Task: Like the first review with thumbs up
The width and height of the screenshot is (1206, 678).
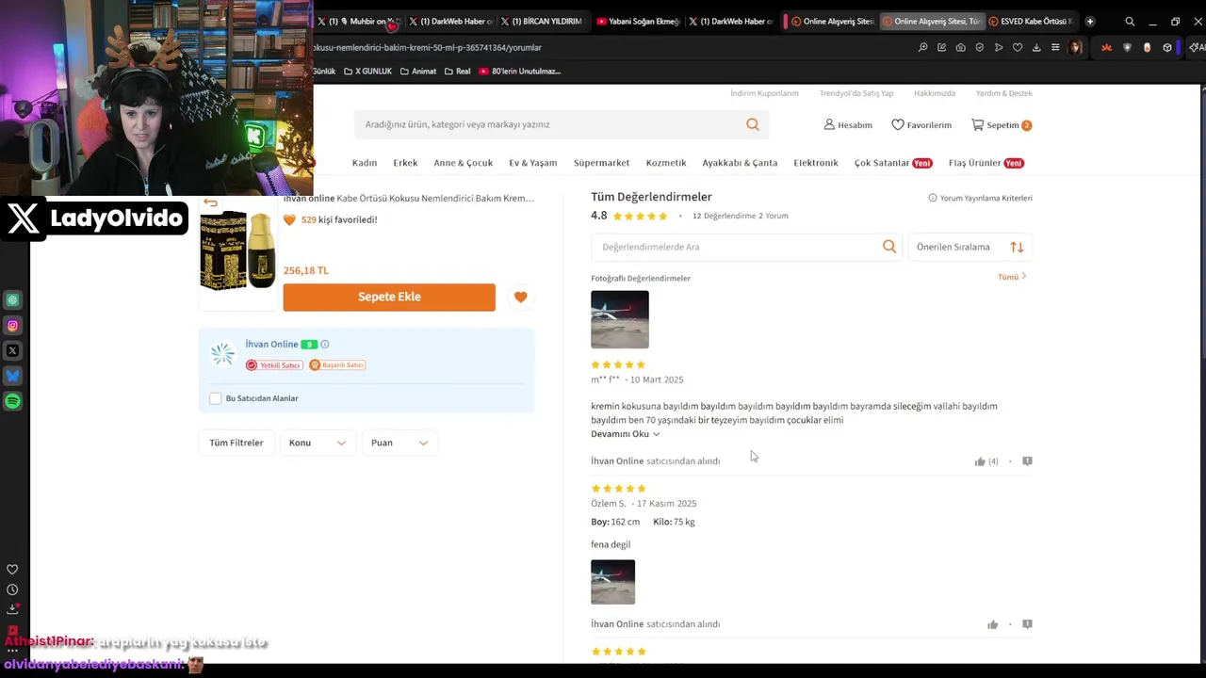Action: point(980,461)
